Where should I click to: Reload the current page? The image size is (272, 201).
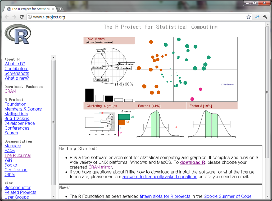(21, 17)
